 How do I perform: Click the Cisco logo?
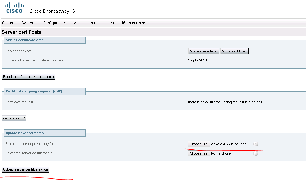(x=14, y=8)
